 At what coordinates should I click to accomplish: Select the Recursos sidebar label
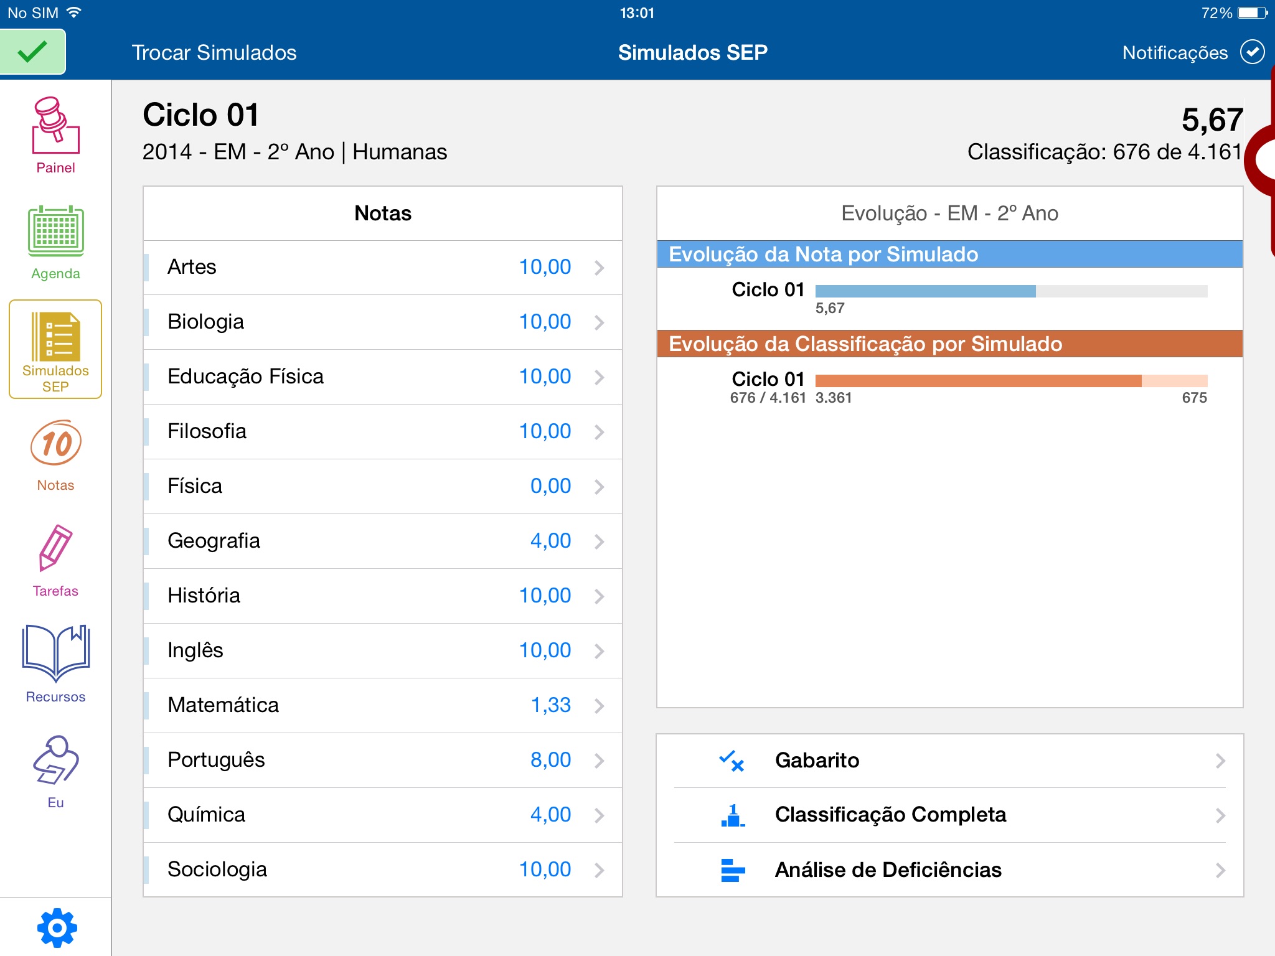click(56, 696)
